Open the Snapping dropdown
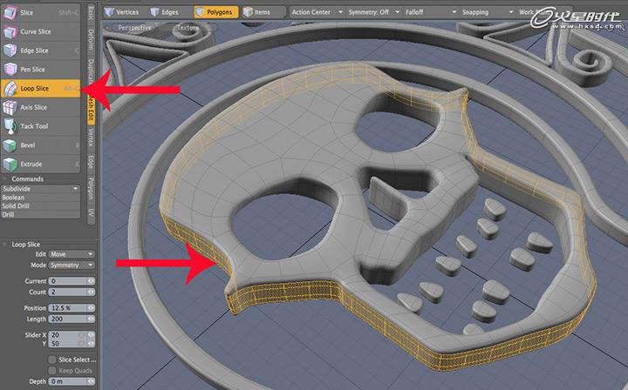Viewport: 628px width, 390px height. [x=487, y=12]
